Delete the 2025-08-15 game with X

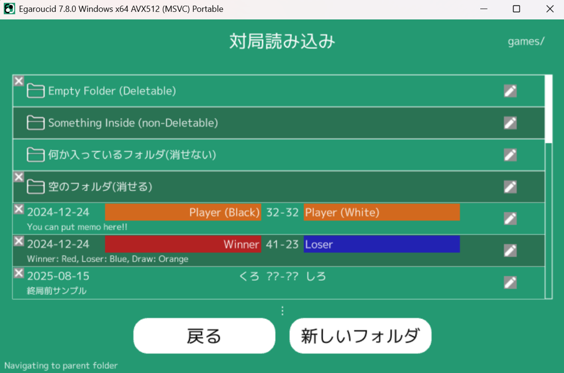tap(19, 274)
